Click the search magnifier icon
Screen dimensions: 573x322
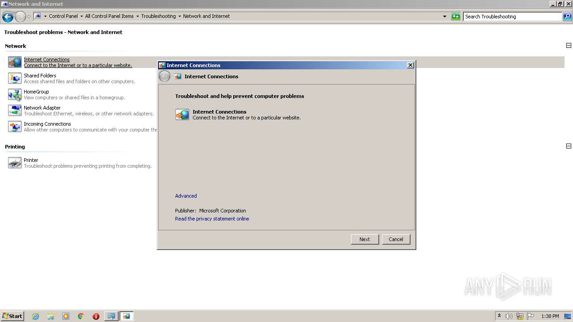(567, 17)
